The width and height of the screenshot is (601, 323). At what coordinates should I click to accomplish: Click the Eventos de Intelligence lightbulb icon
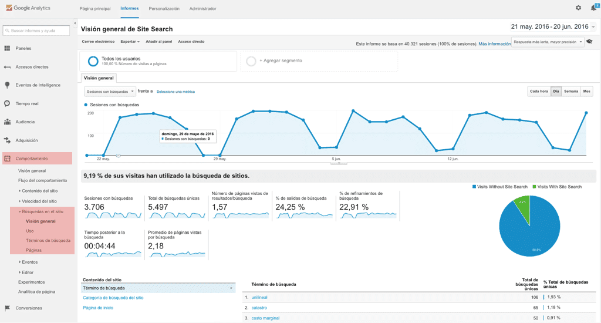point(7,85)
